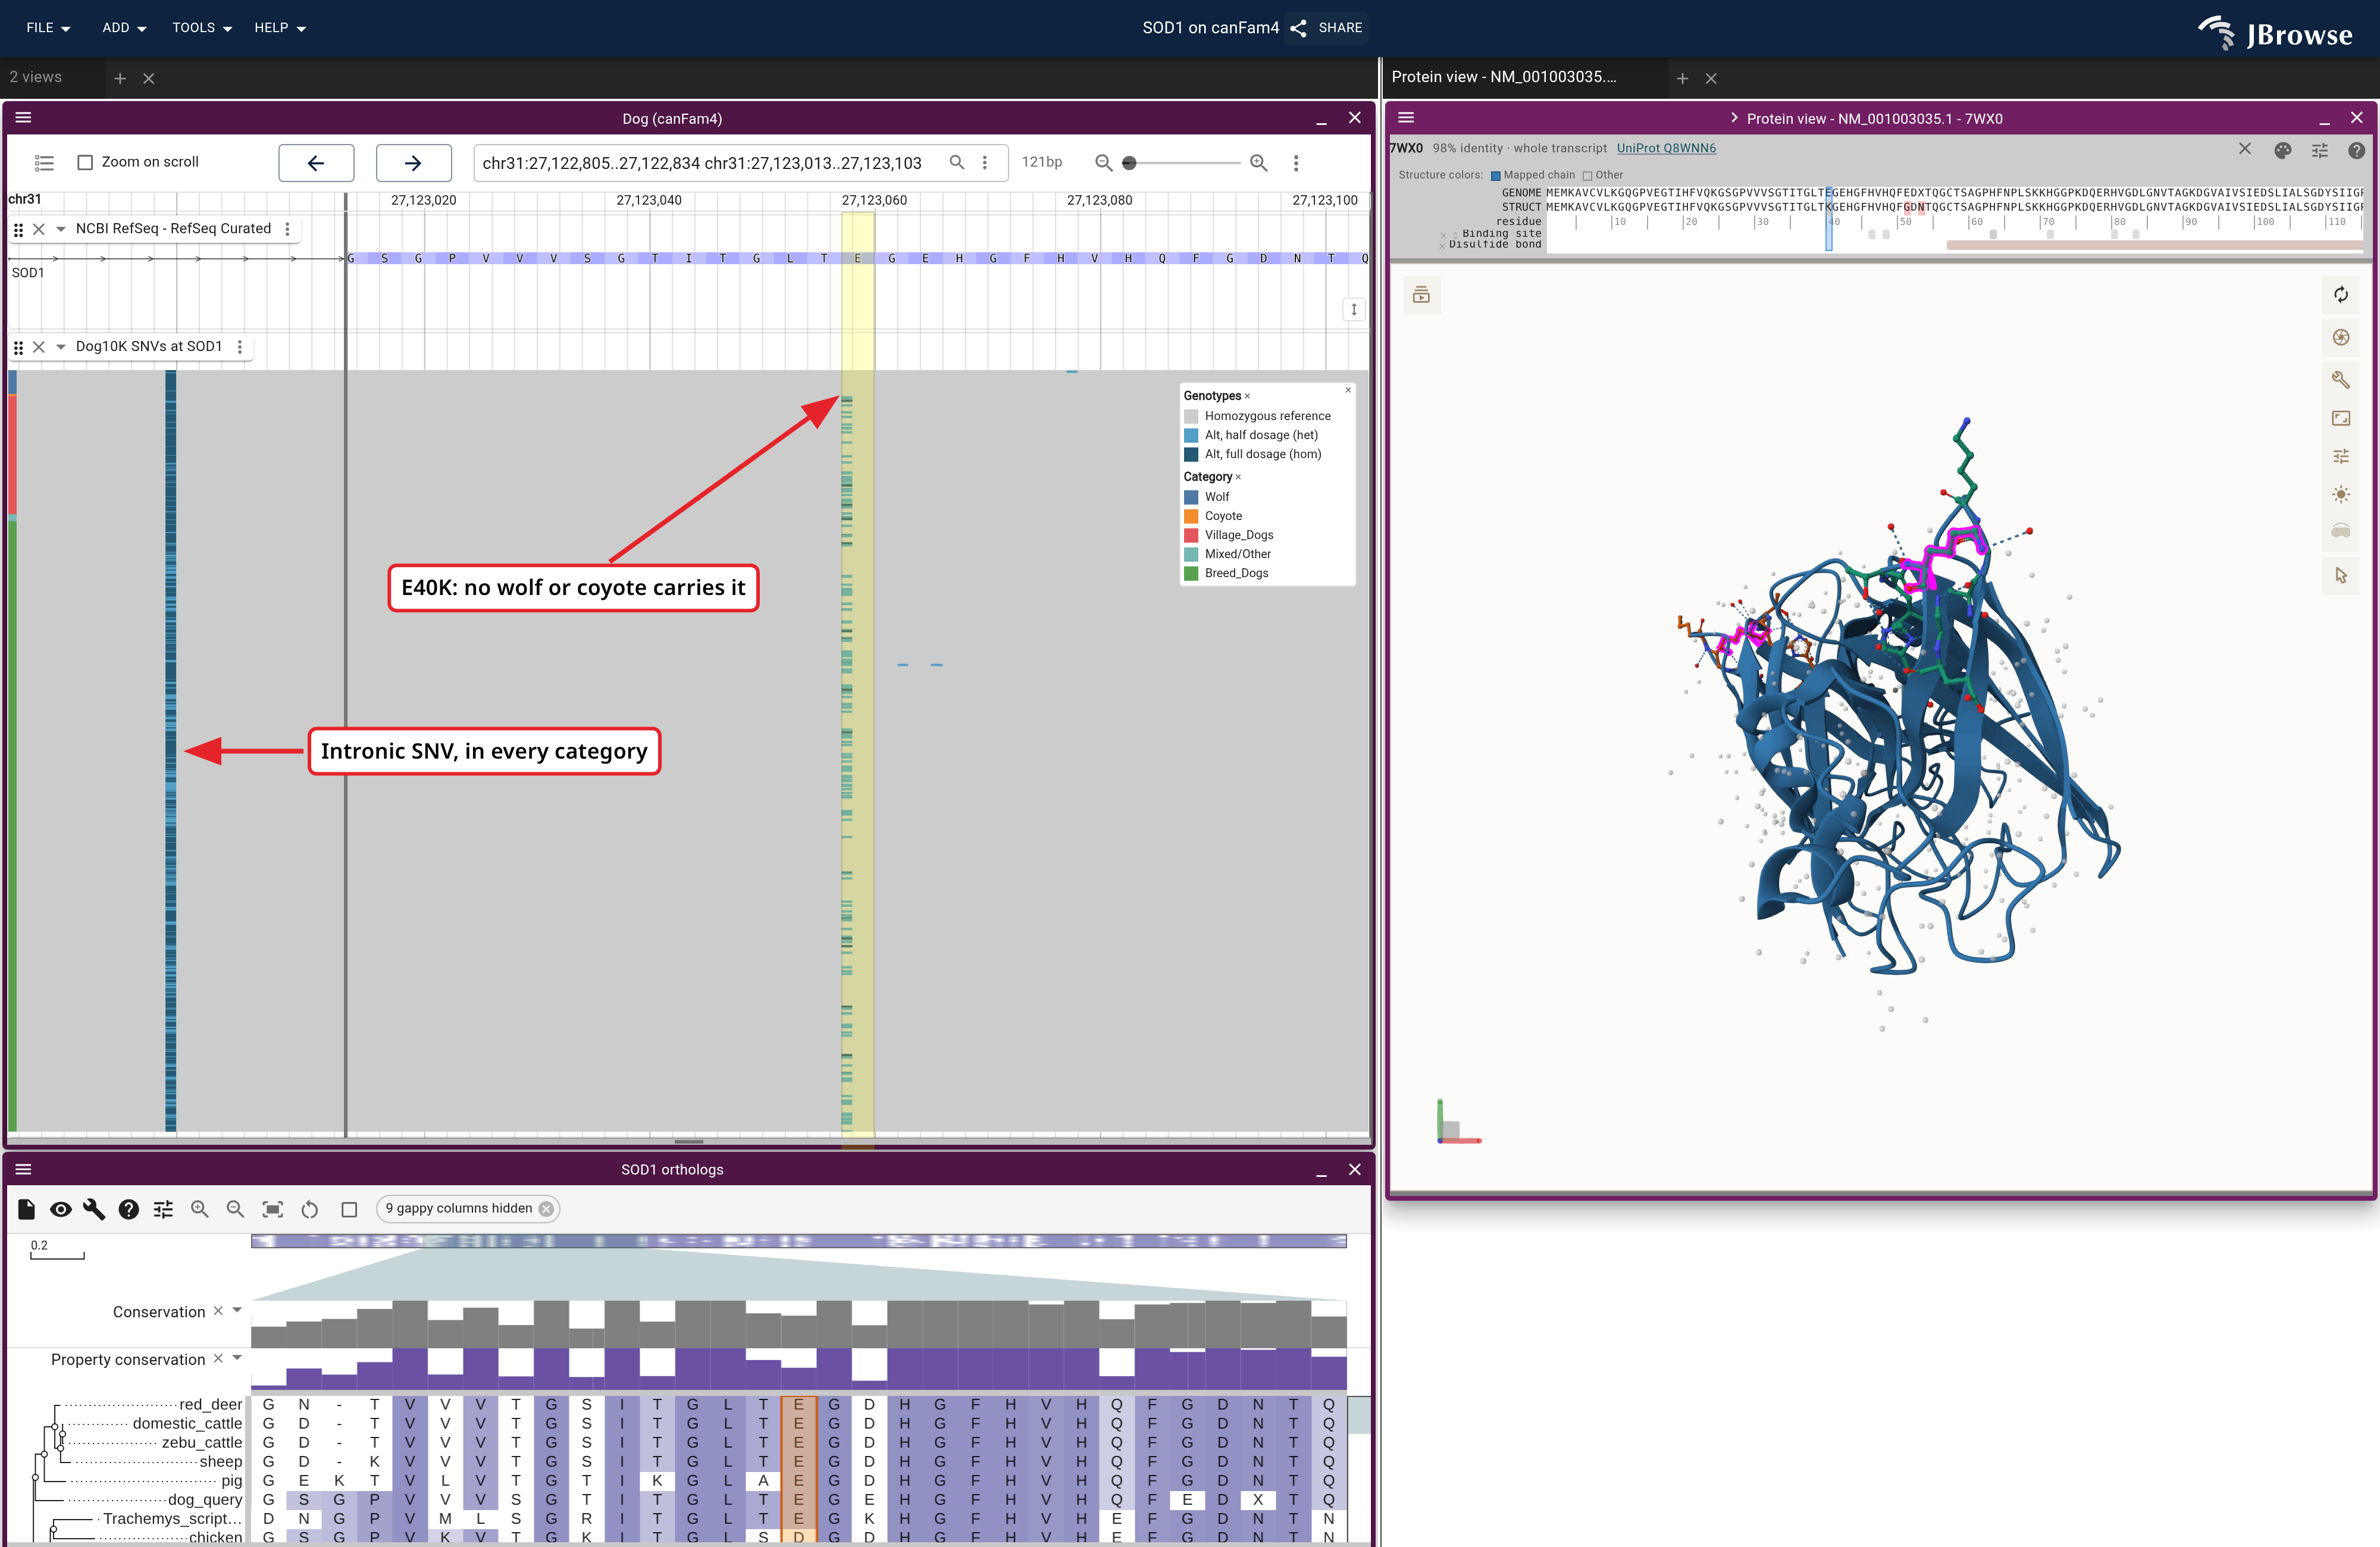2380x1547 pixels.
Task: Open NCBI RefSeq track three-dot menu
Action: point(288,229)
